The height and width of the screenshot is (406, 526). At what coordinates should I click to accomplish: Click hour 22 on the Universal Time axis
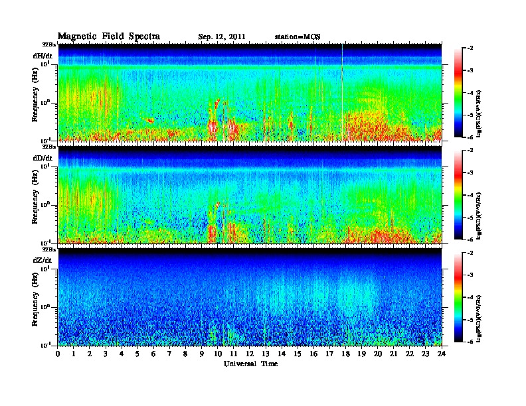410,354
